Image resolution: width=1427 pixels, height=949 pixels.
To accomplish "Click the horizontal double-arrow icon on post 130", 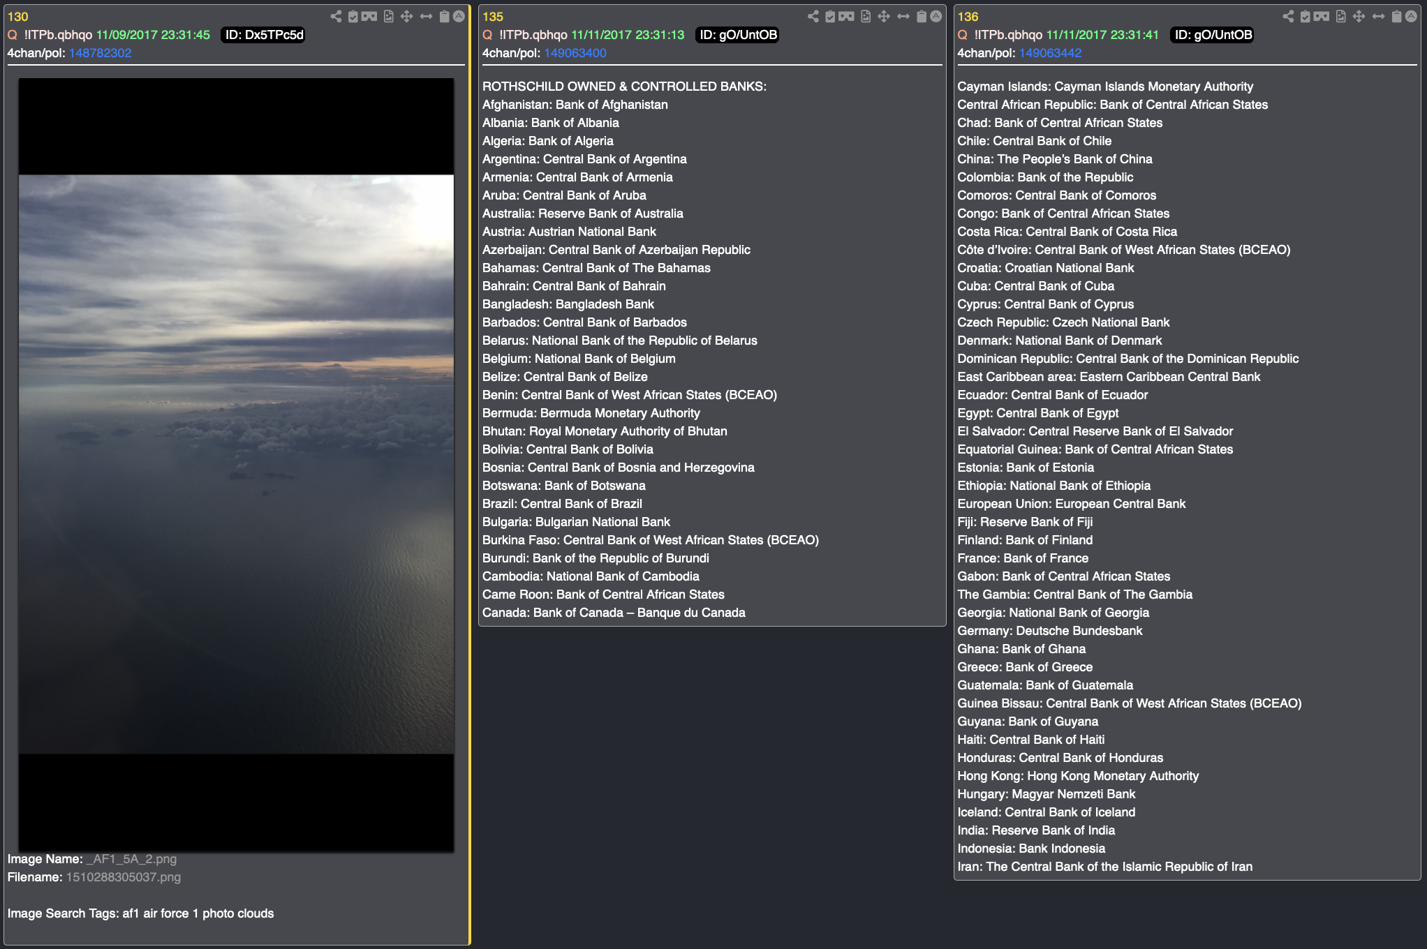I will [426, 16].
